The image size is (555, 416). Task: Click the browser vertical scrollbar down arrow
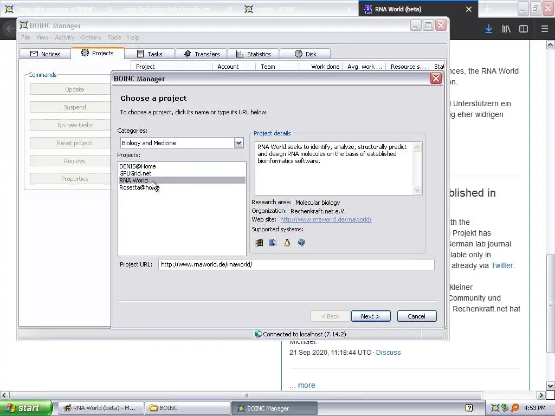point(551,386)
